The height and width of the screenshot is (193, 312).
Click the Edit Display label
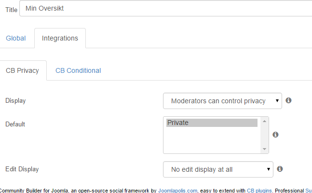click(22, 169)
